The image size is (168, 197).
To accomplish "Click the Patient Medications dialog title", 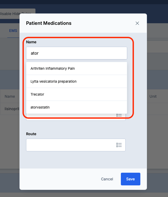I will pyautogui.click(x=49, y=23).
